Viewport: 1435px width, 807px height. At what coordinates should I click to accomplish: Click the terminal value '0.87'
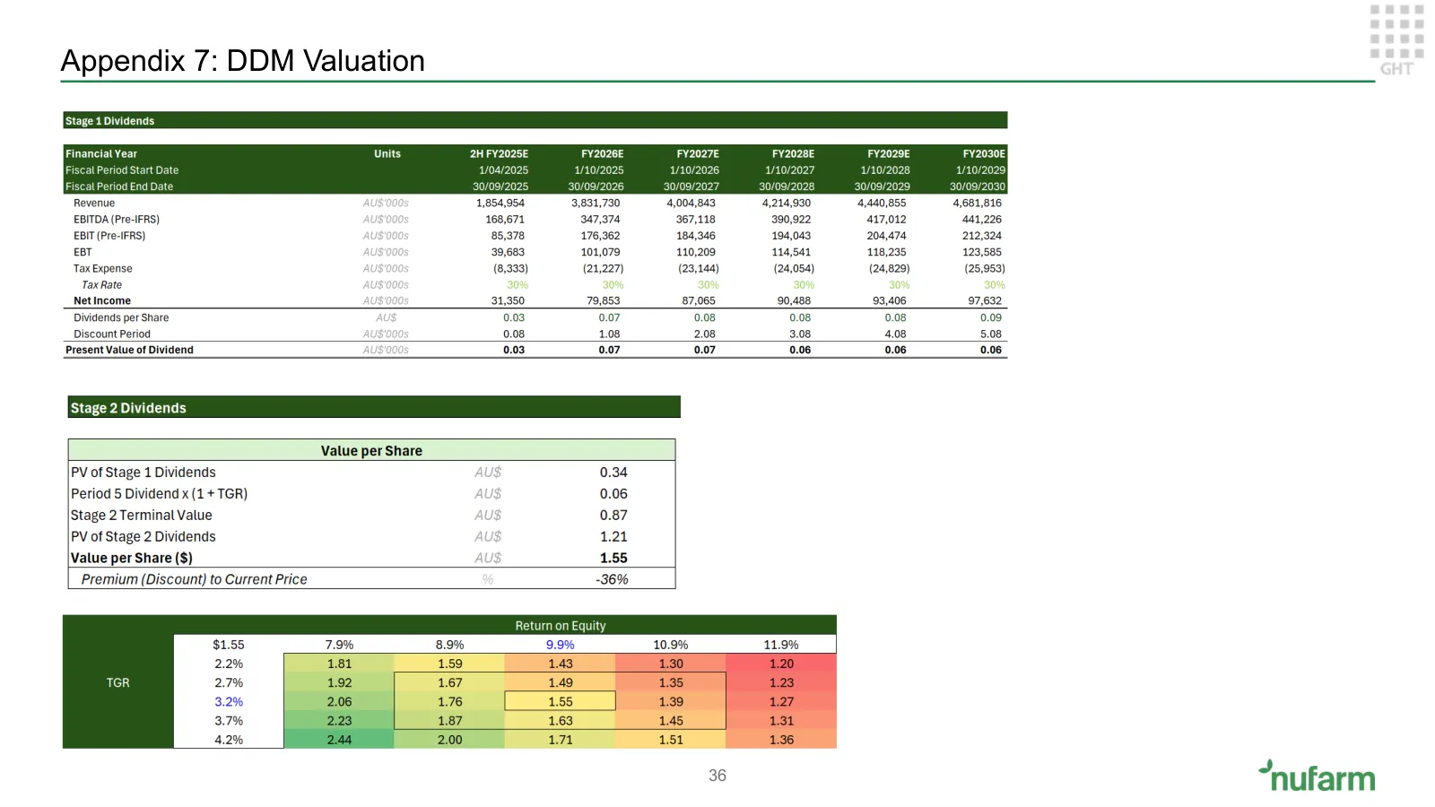[x=613, y=516]
